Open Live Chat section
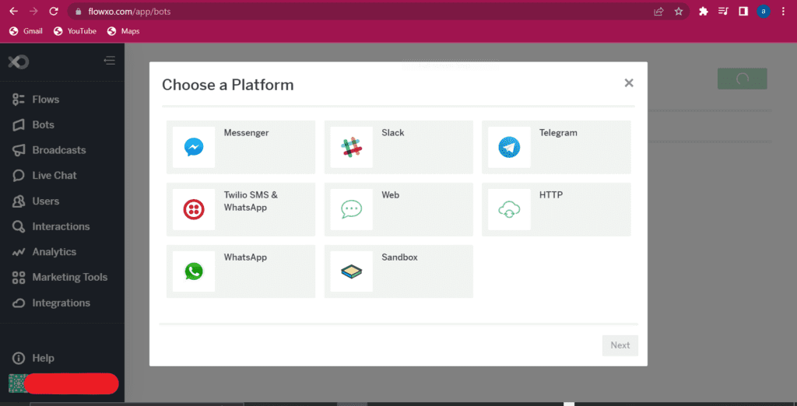Screen dimensions: 797x406 [54, 176]
